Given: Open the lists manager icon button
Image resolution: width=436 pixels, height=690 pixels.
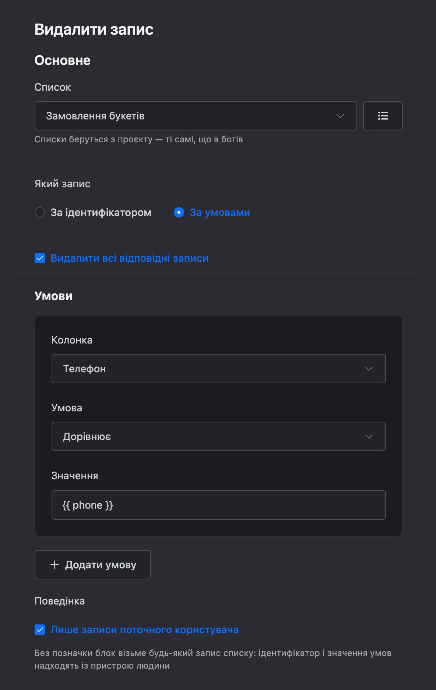Looking at the screenshot, I should pyautogui.click(x=383, y=116).
